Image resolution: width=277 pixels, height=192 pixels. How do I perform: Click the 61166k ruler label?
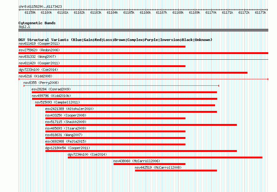pos(145,12)
